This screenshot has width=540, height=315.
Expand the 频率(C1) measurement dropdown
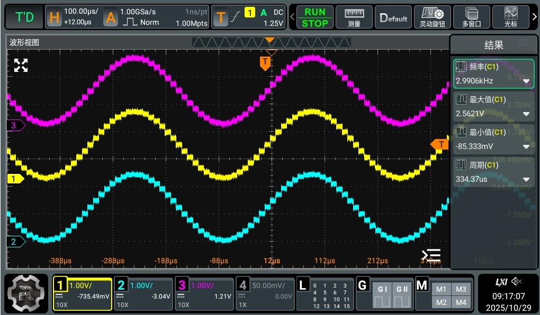coord(526,81)
